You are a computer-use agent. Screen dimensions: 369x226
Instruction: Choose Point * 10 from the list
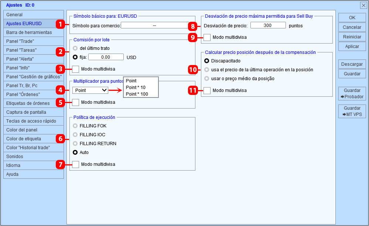(x=136, y=88)
